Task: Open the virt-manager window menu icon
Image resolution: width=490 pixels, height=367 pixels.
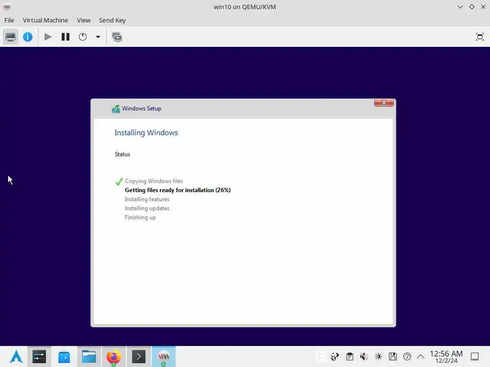Action: pyautogui.click(x=7, y=7)
